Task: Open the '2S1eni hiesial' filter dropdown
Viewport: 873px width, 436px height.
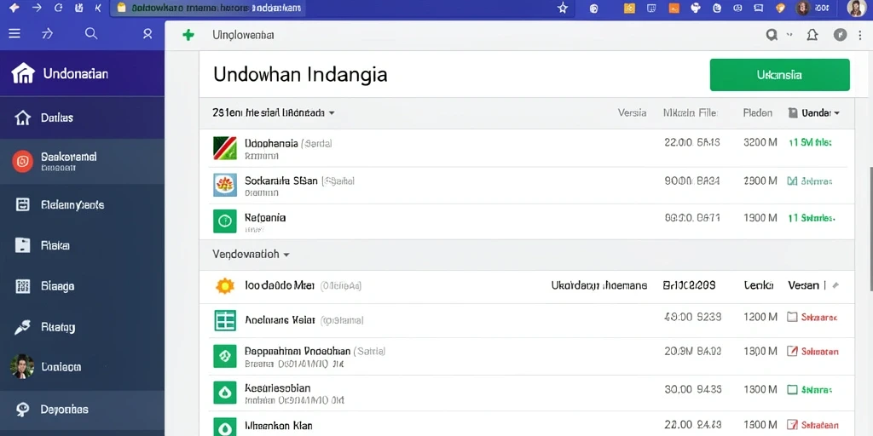Action: click(274, 112)
